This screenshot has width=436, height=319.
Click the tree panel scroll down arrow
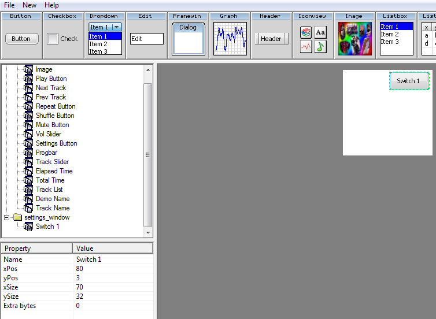147,232
